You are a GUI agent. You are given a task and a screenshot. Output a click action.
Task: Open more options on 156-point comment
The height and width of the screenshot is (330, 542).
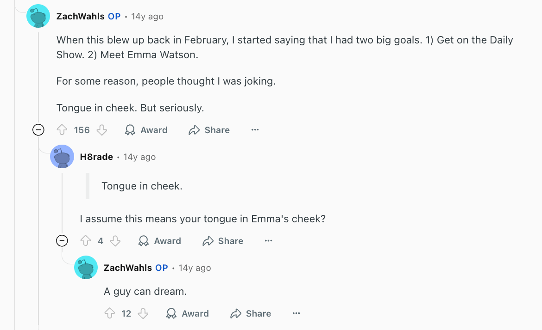click(x=255, y=130)
